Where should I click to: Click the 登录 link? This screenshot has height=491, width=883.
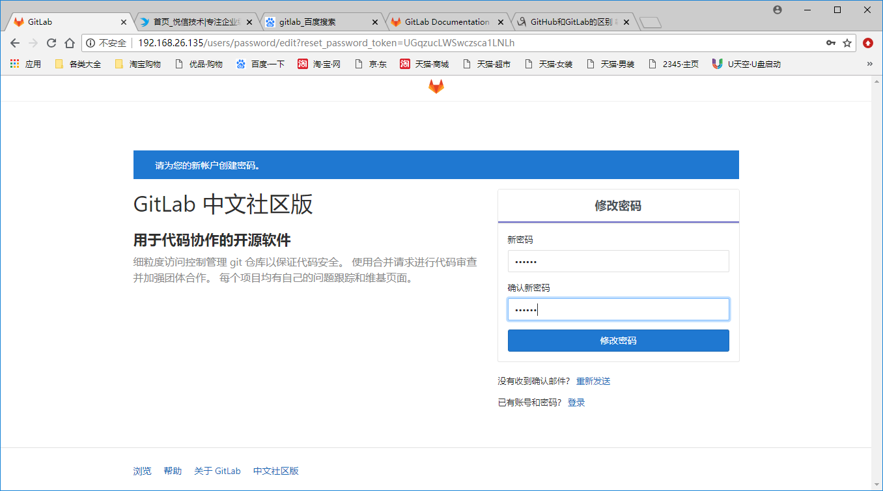click(576, 402)
